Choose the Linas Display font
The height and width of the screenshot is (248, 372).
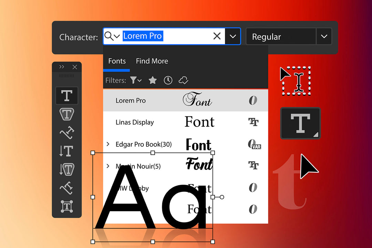pos(135,122)
